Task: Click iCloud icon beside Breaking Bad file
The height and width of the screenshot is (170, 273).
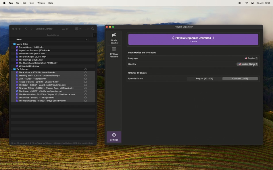Action: click(x=85, y=76)
